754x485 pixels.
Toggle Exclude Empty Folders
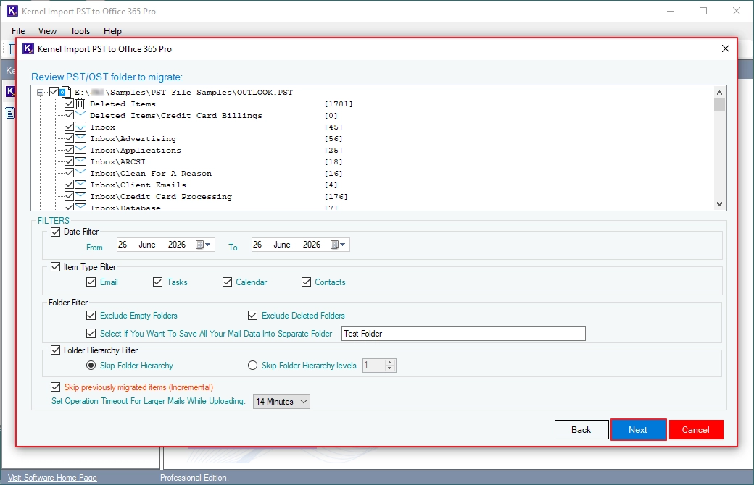click(91, 315)
